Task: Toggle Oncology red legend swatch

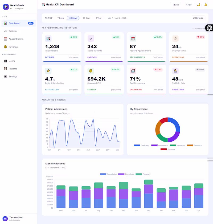Action: (x=163, y=149)
